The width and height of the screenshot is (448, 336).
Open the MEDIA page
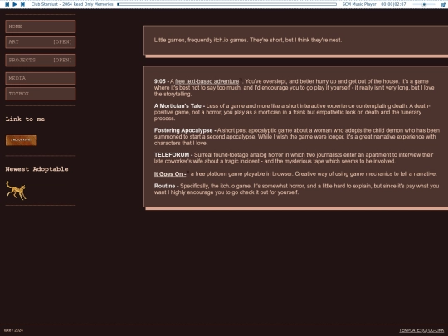[41, 78]
